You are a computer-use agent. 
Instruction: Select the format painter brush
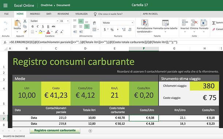(25, 31)
